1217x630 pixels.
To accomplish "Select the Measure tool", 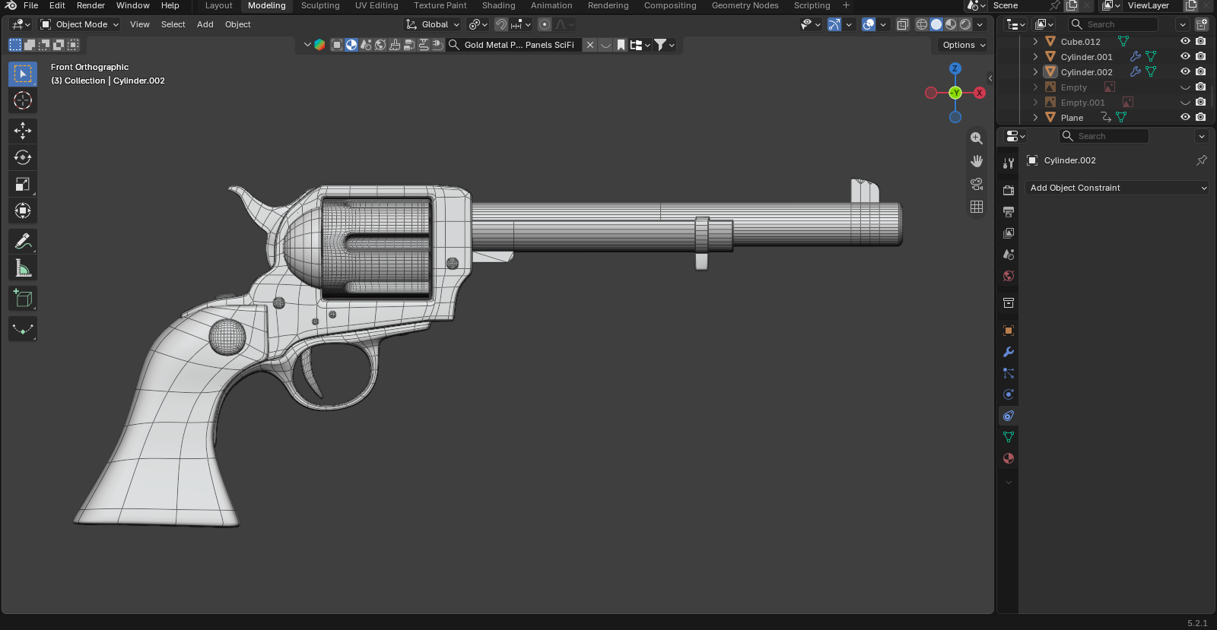I will (23, 268).
